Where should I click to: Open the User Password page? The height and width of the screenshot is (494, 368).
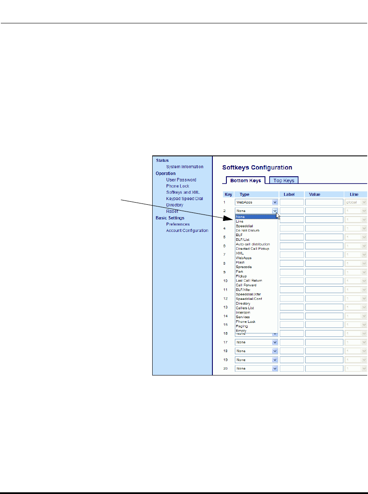click(x=181, y=180)
